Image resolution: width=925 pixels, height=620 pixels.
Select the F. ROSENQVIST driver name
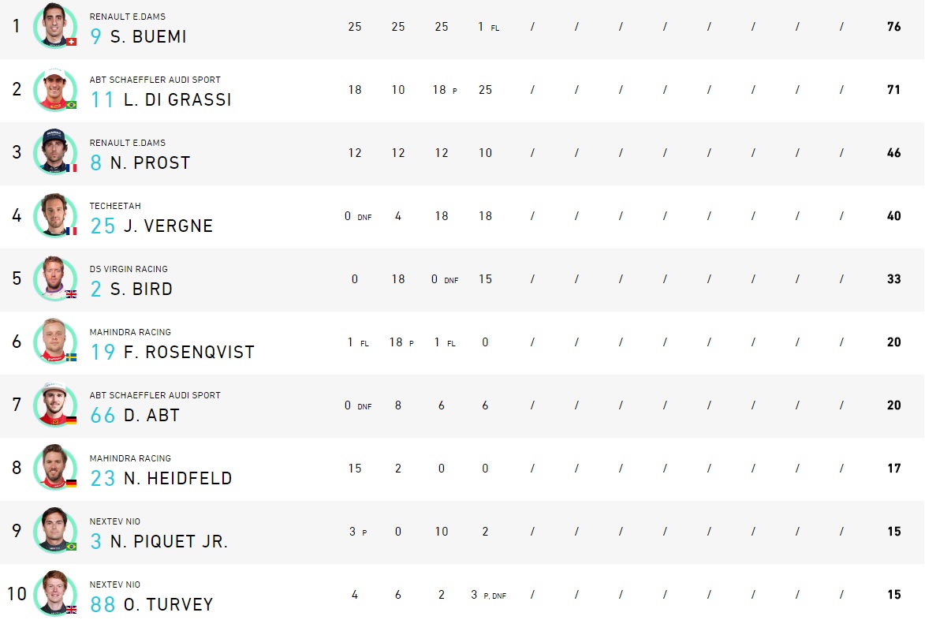[188, 352]
